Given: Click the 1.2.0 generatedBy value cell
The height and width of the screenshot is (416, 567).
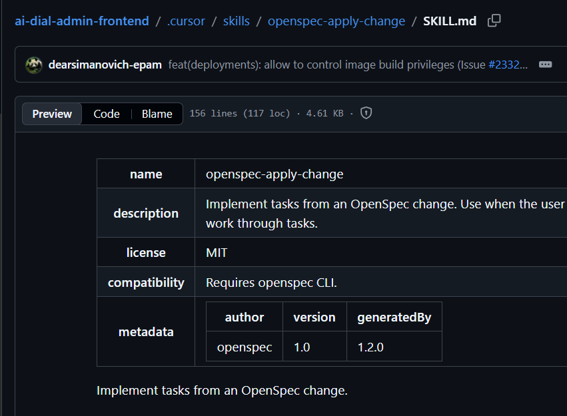Looking at the screenshot, I should pos(370,347).
